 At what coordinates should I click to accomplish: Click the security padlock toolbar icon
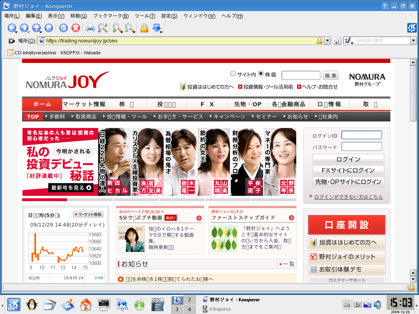(x=144, y=28)
